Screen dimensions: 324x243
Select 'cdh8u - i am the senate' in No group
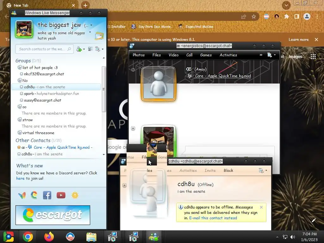[x=56, y=87]
